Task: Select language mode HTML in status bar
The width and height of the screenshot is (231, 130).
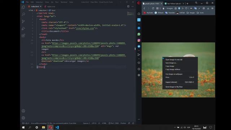Action: tap(104, 123)
